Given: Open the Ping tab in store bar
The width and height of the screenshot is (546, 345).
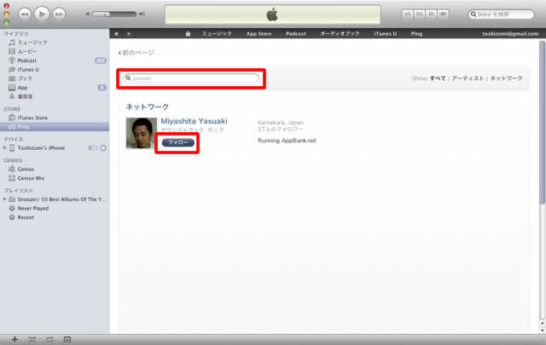Looking at the screenshot, I should coord(416,34).
